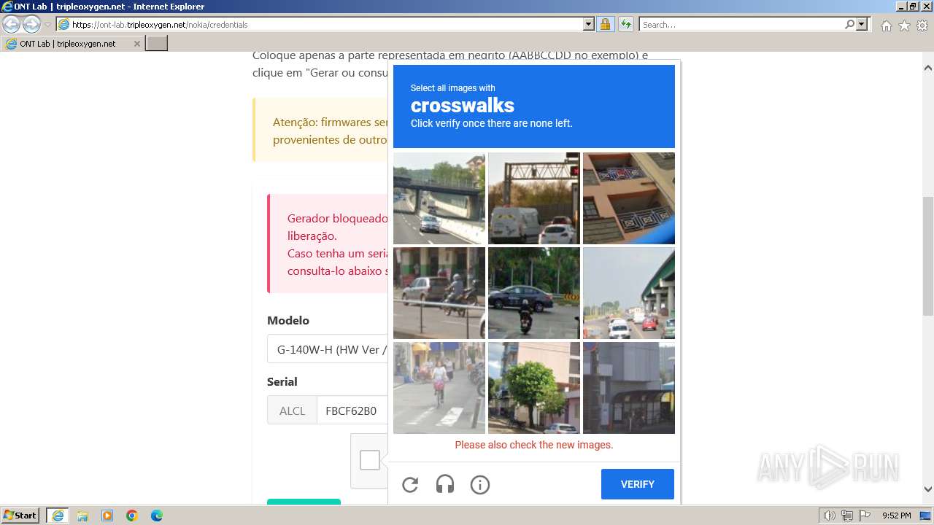
Task: Open Internet Explorer from the taskbar
Action: (58, 516)
